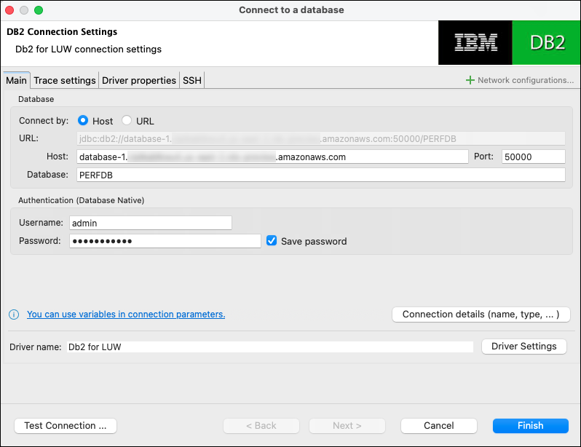Click the Database name field
This screenshot has height=447, width=581.
point(320,175)
